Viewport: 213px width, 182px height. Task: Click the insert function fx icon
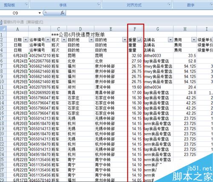tap(62, 13)
